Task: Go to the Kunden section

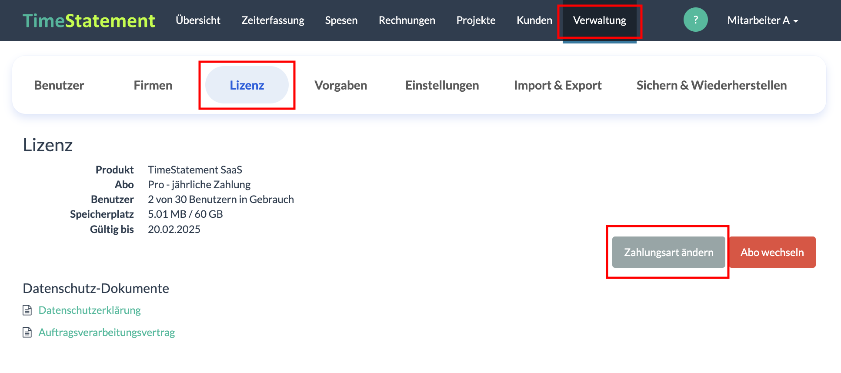Action: click(x=534, y=20)
